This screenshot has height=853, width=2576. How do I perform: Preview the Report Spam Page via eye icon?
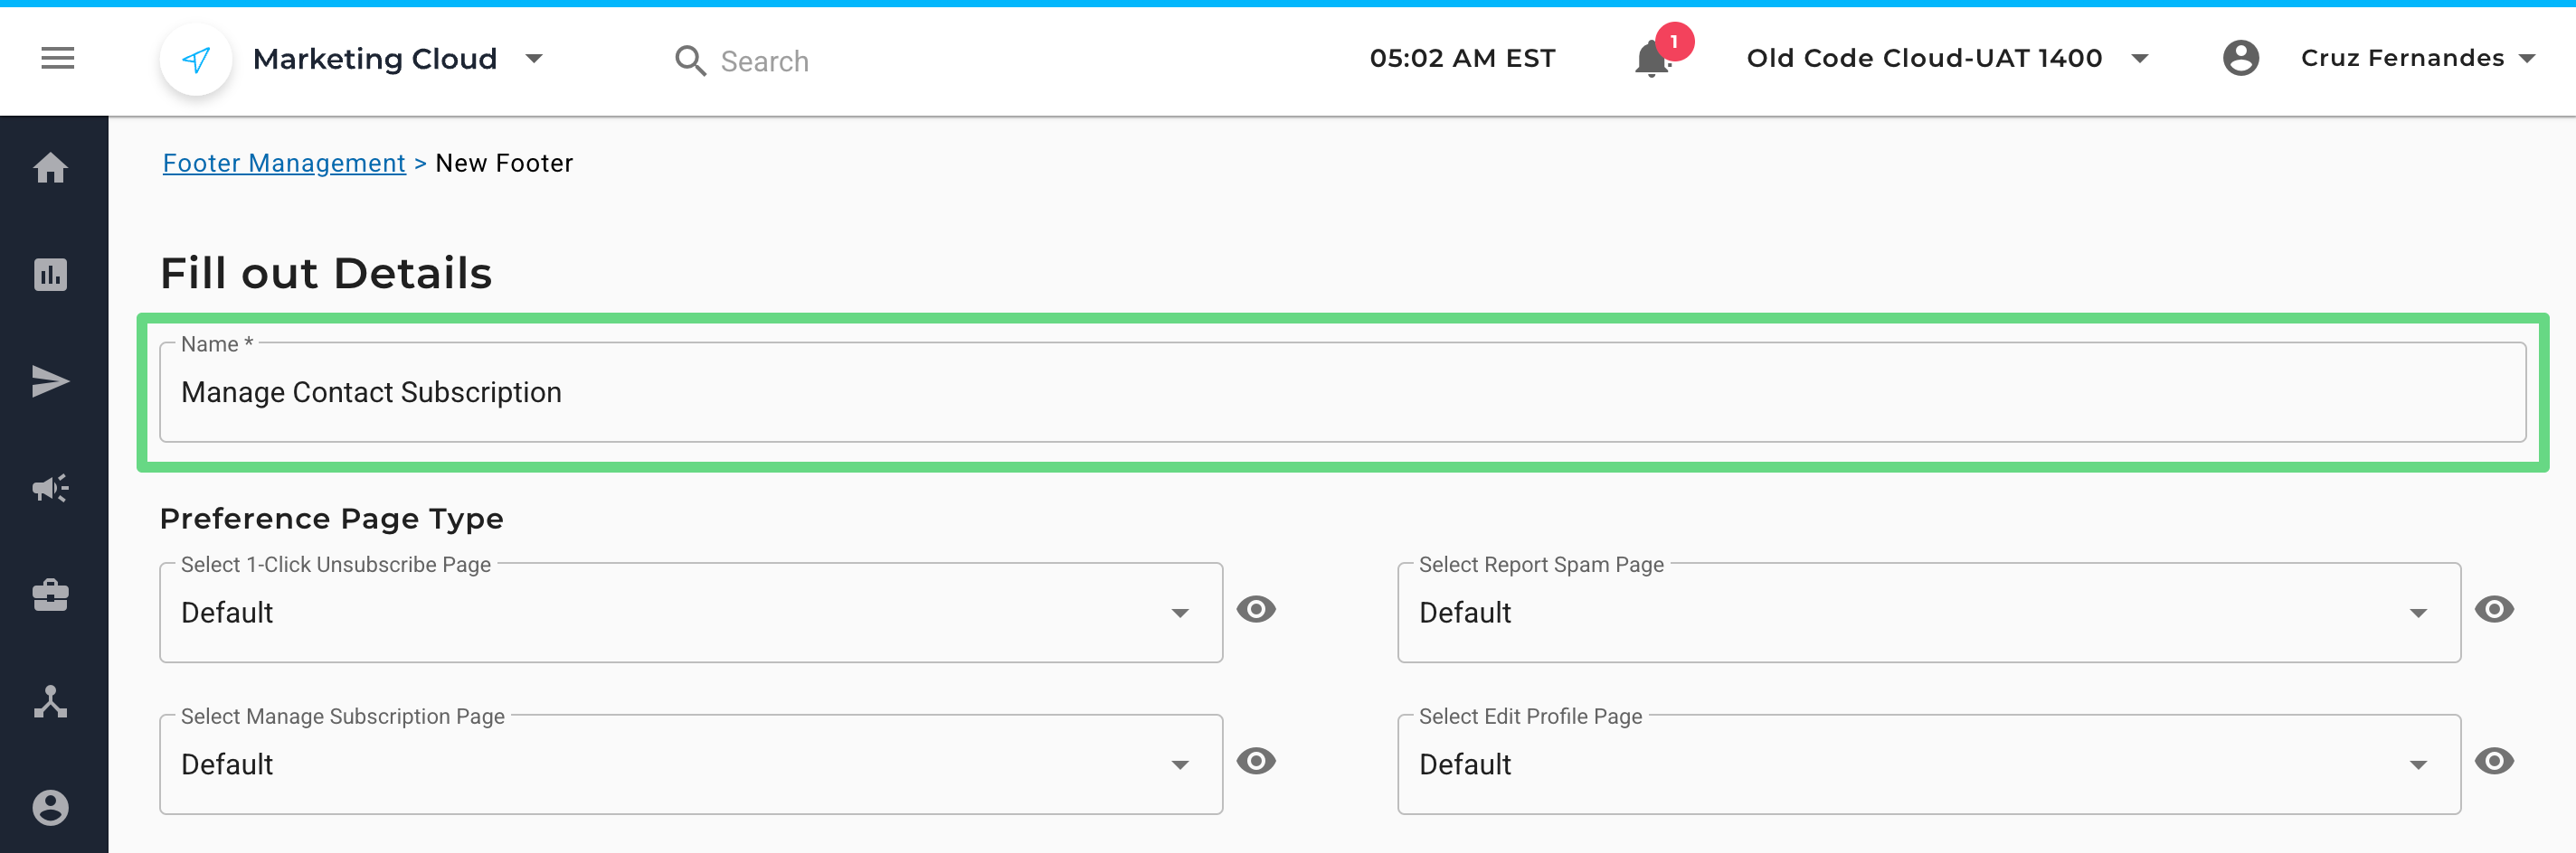pos(2494,610)
